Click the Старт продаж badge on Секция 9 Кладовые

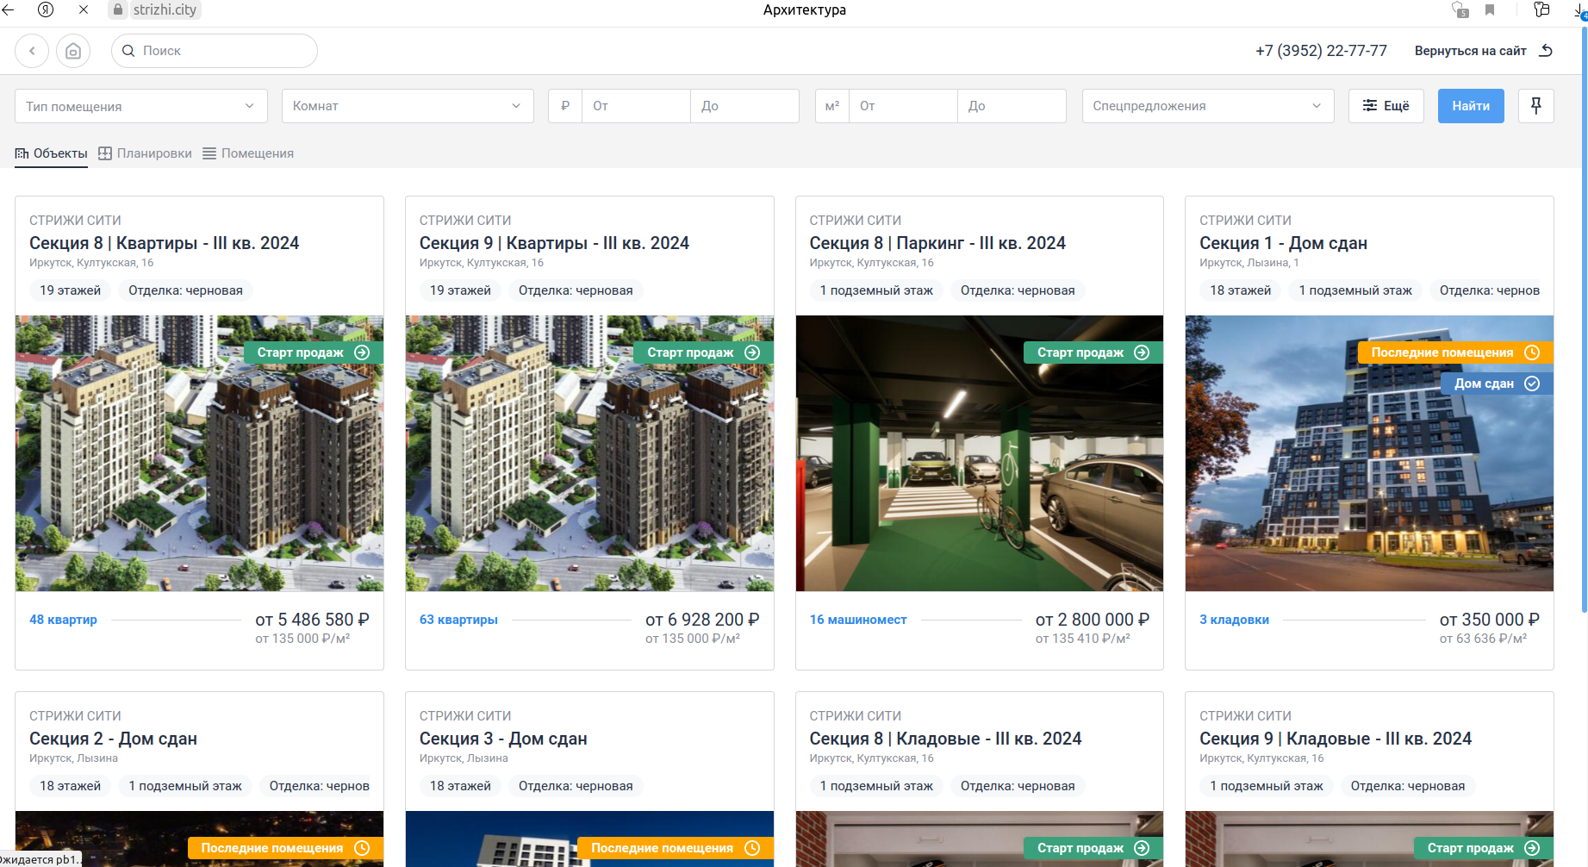1484,848
